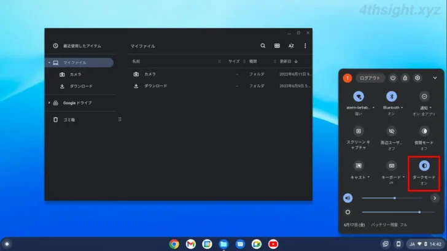Sort by 更新日 column header

coord(286,61)
